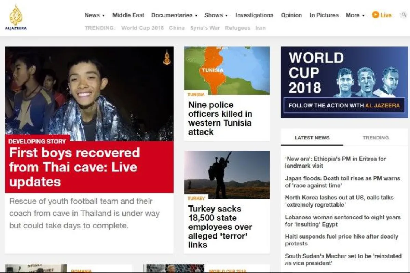Read Nine police officers killed in Tunisia story
Image resolution: width=410 pixels, height=273 pixels.
click(220, 118)
